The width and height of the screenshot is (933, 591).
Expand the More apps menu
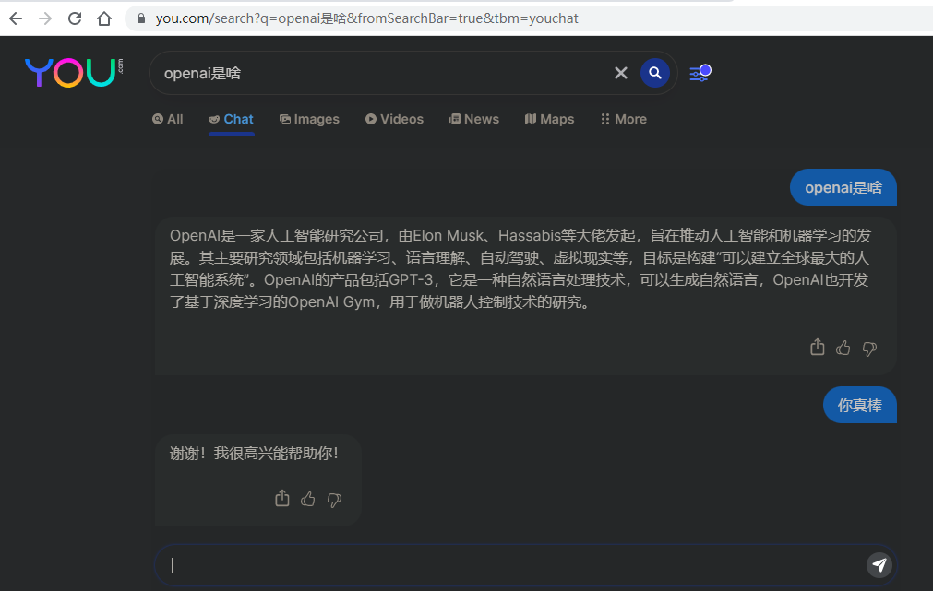[624, 119]
